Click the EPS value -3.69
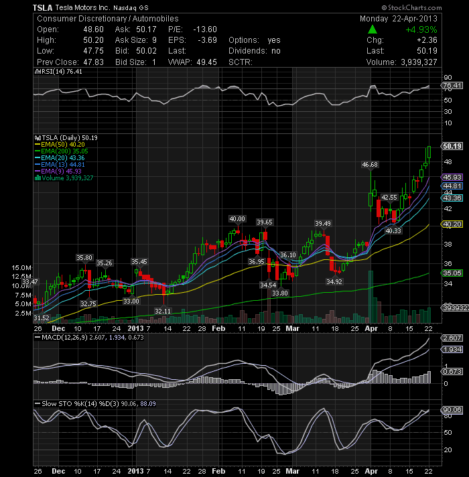 (x=207, y=40)
